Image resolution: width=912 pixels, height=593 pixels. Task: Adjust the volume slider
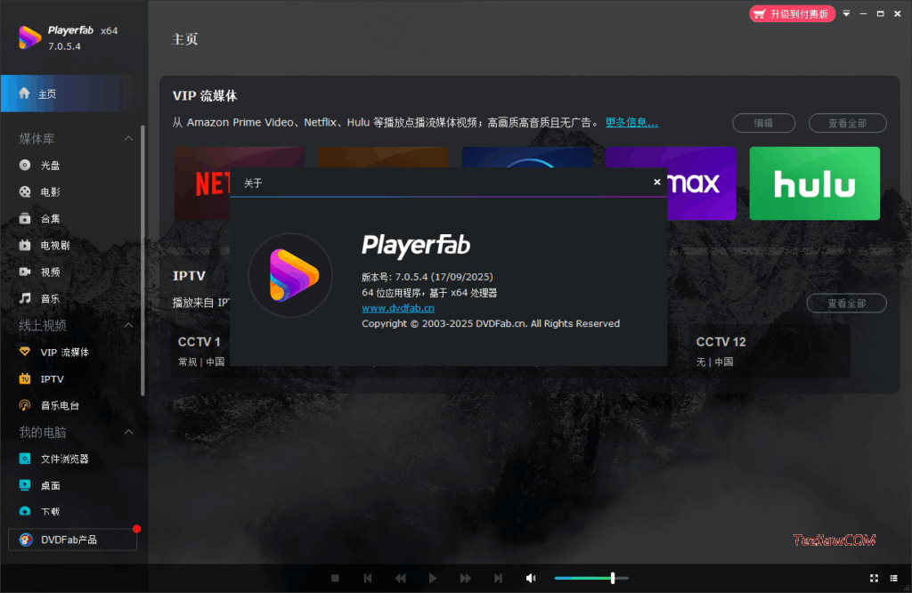[591, 578]
